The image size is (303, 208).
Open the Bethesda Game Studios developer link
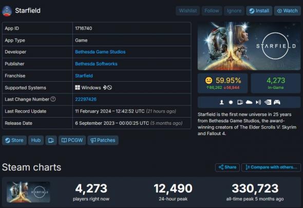click(100, 52)
